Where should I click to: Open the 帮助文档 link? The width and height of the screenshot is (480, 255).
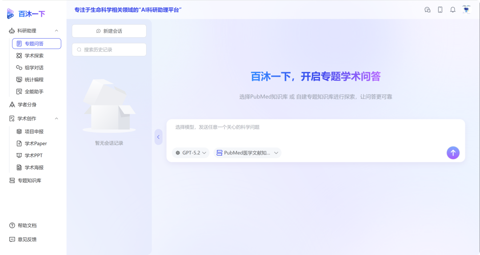pos(27,225)
